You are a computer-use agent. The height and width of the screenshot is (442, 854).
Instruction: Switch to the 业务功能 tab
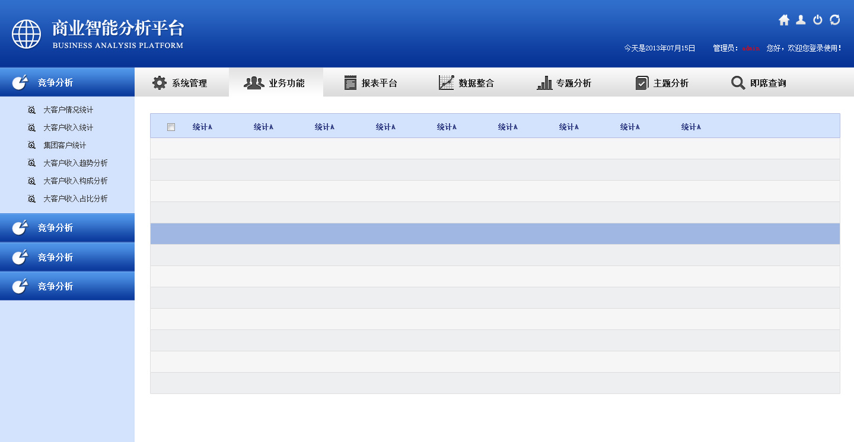click(x=276, y=83)
